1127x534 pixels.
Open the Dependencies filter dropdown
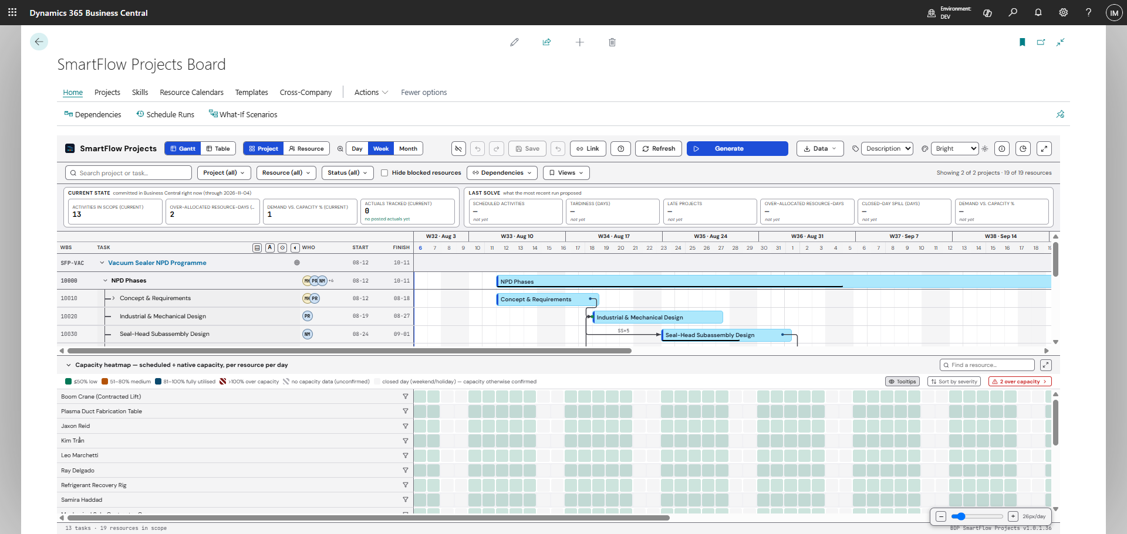pos(502,173)
